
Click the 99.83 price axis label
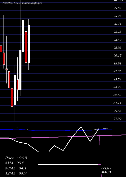117,8
